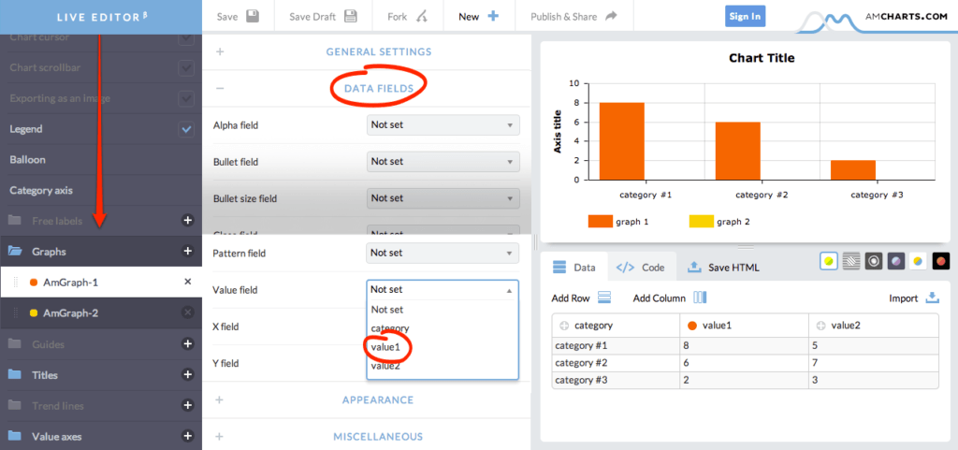Switch to the Data tab
The image size is (958, 450).
(x=573, y=267)
